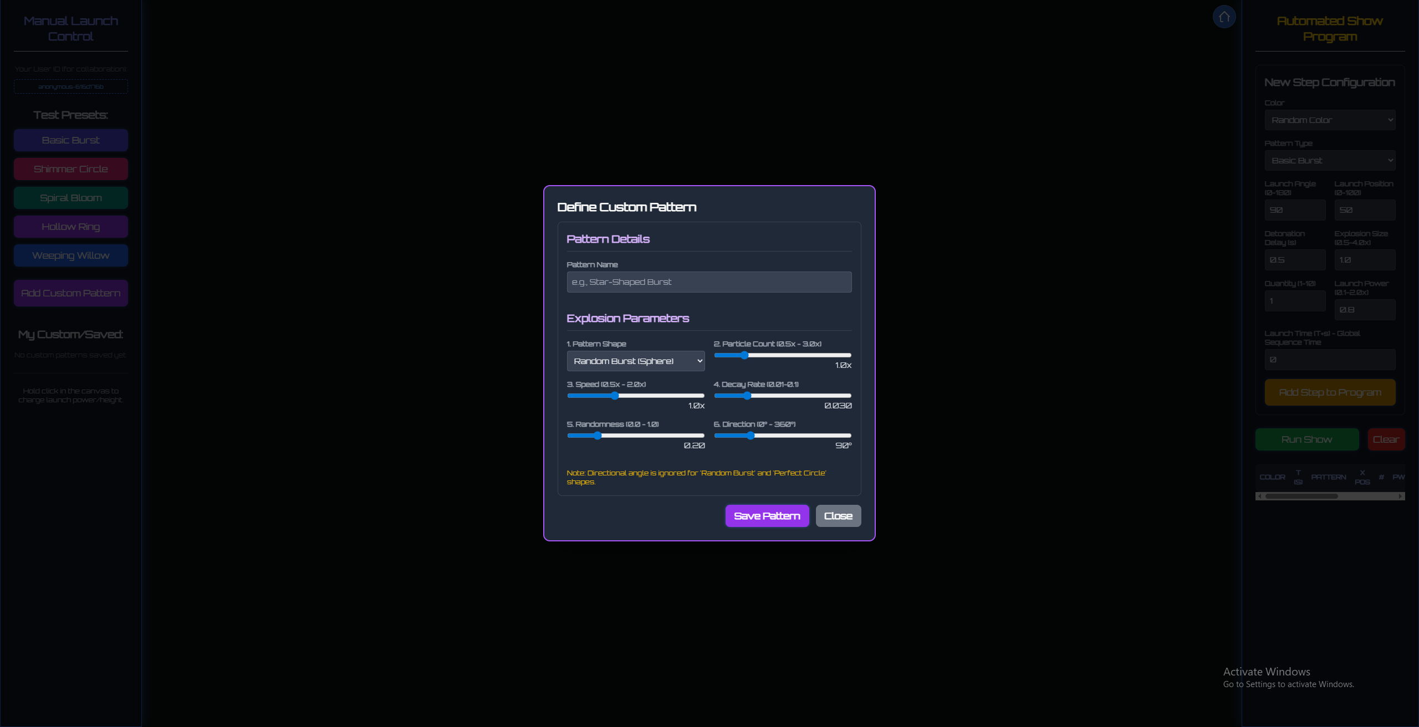1419x727 pixels.
Task: Start the Run Show button
Action: 1306,439
